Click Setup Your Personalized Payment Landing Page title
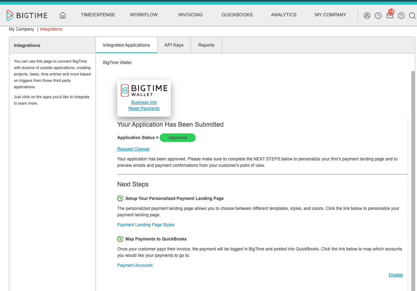 (174, 199)
